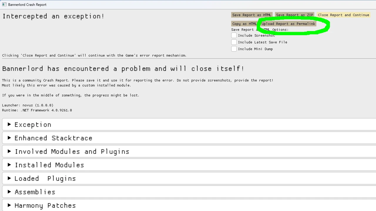Upload Report as Permalink

coord(288,24)
